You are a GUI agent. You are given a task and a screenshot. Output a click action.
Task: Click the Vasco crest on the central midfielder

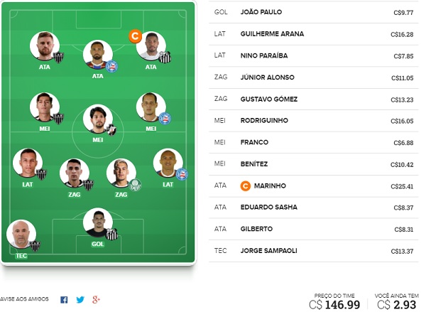point(111,130)
